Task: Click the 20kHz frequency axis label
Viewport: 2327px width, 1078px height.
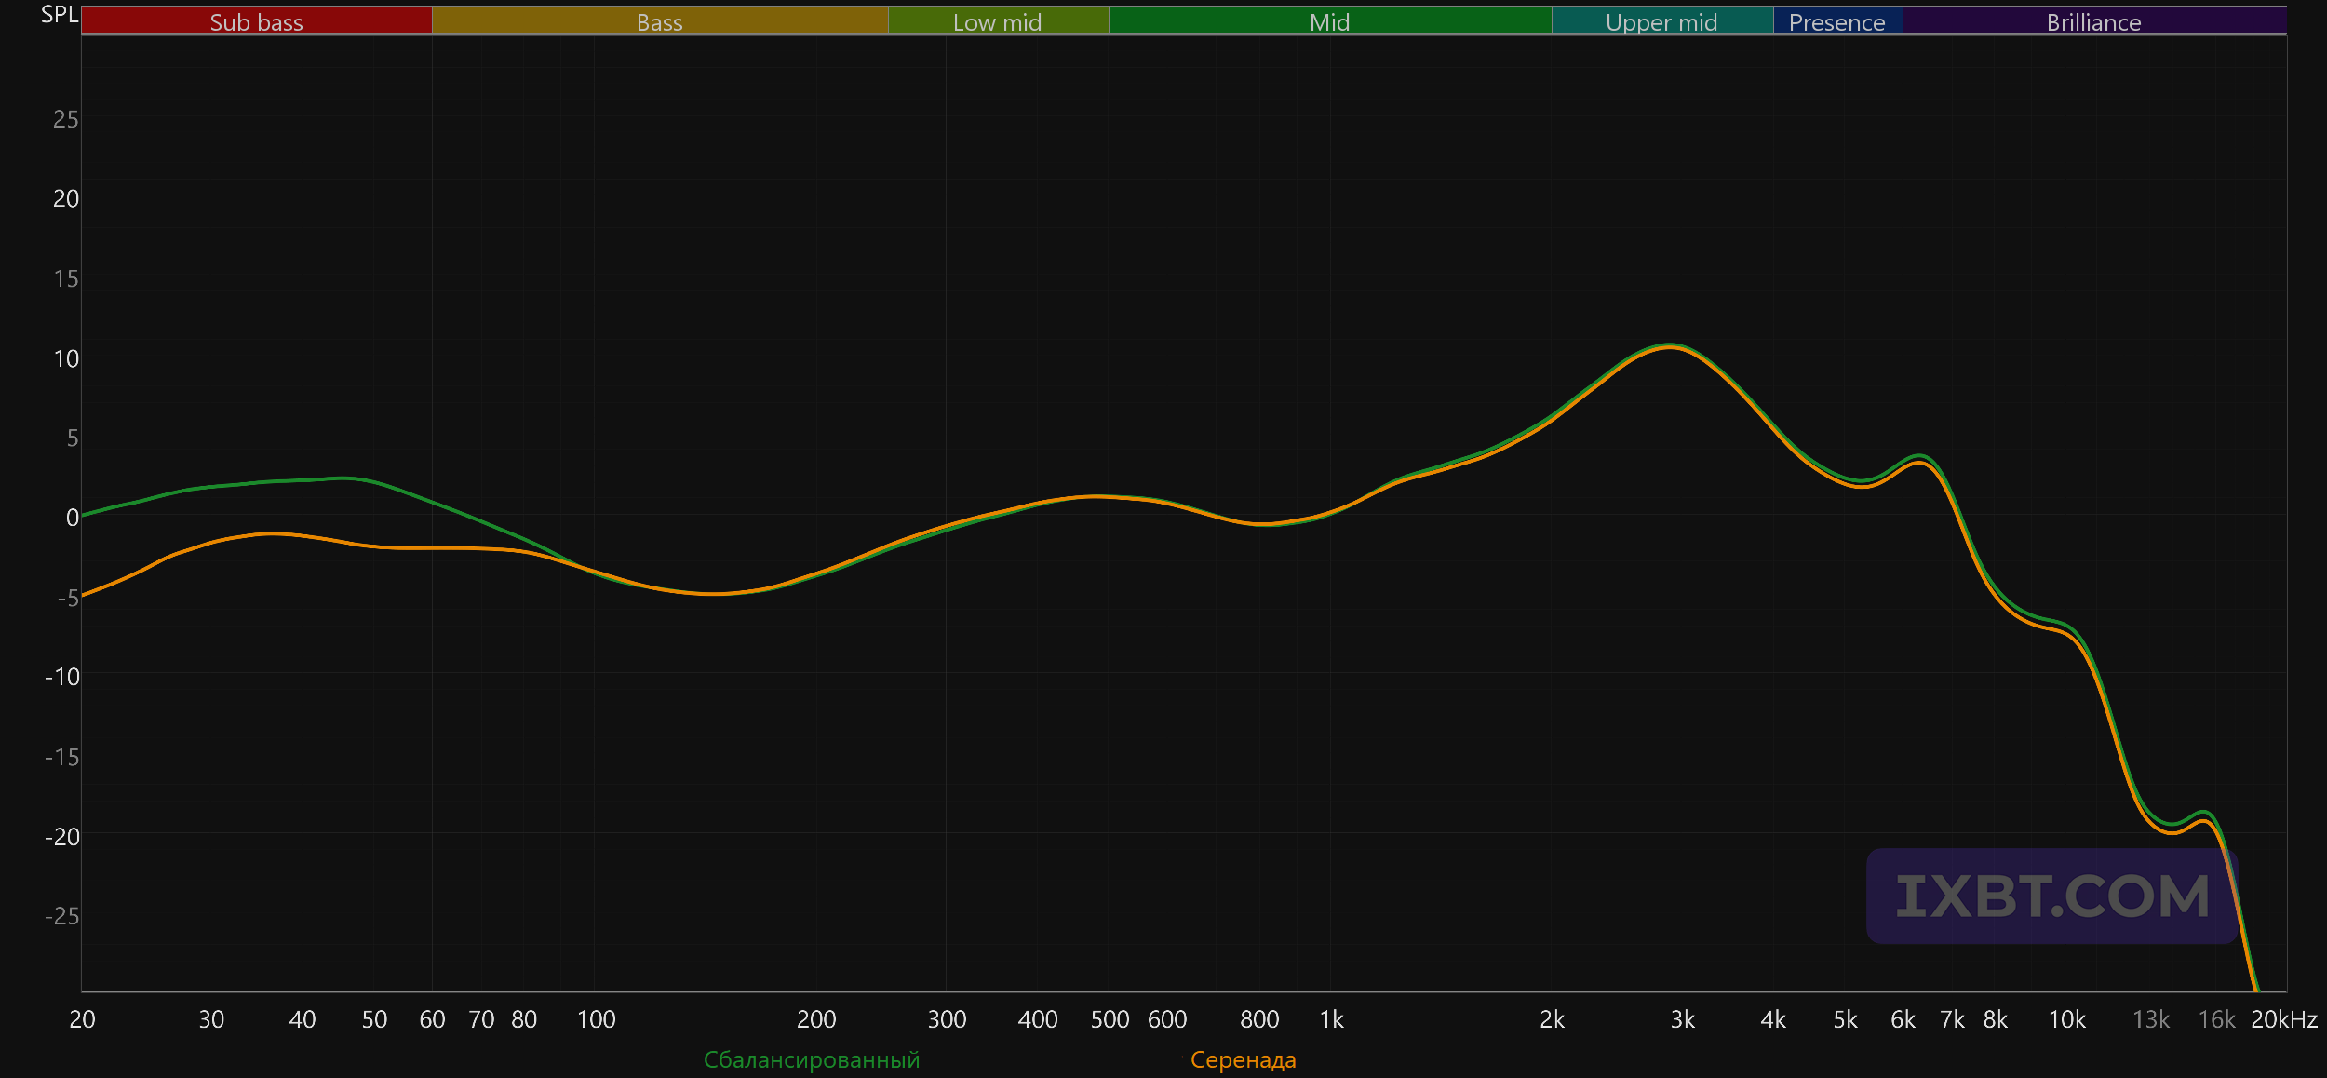Action: [2283, 1019]
